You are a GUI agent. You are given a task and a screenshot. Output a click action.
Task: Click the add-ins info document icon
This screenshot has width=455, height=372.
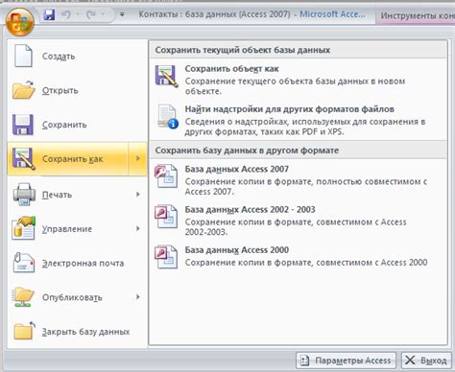(x=167, y=117)
